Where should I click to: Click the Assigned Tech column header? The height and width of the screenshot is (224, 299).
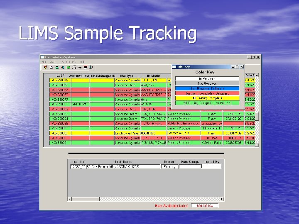pyautogui.click(x=79, y=75)
